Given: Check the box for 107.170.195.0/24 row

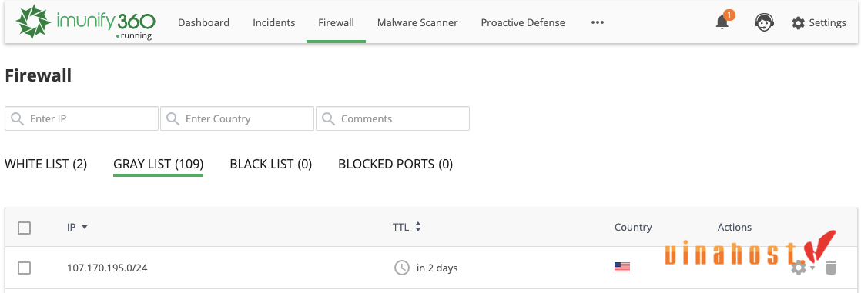Looking at the screenshot, I should 24,268.
